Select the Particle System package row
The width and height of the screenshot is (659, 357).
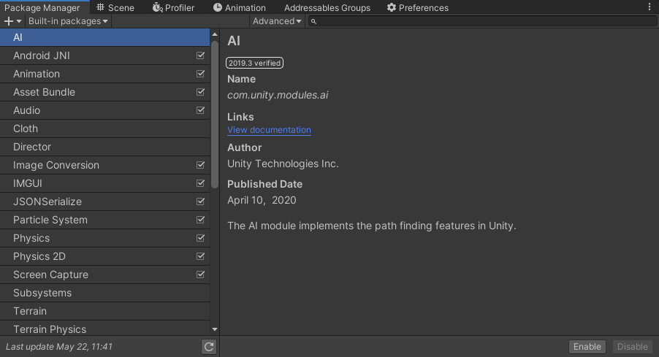pyautogui.click(x=104, y=220)
